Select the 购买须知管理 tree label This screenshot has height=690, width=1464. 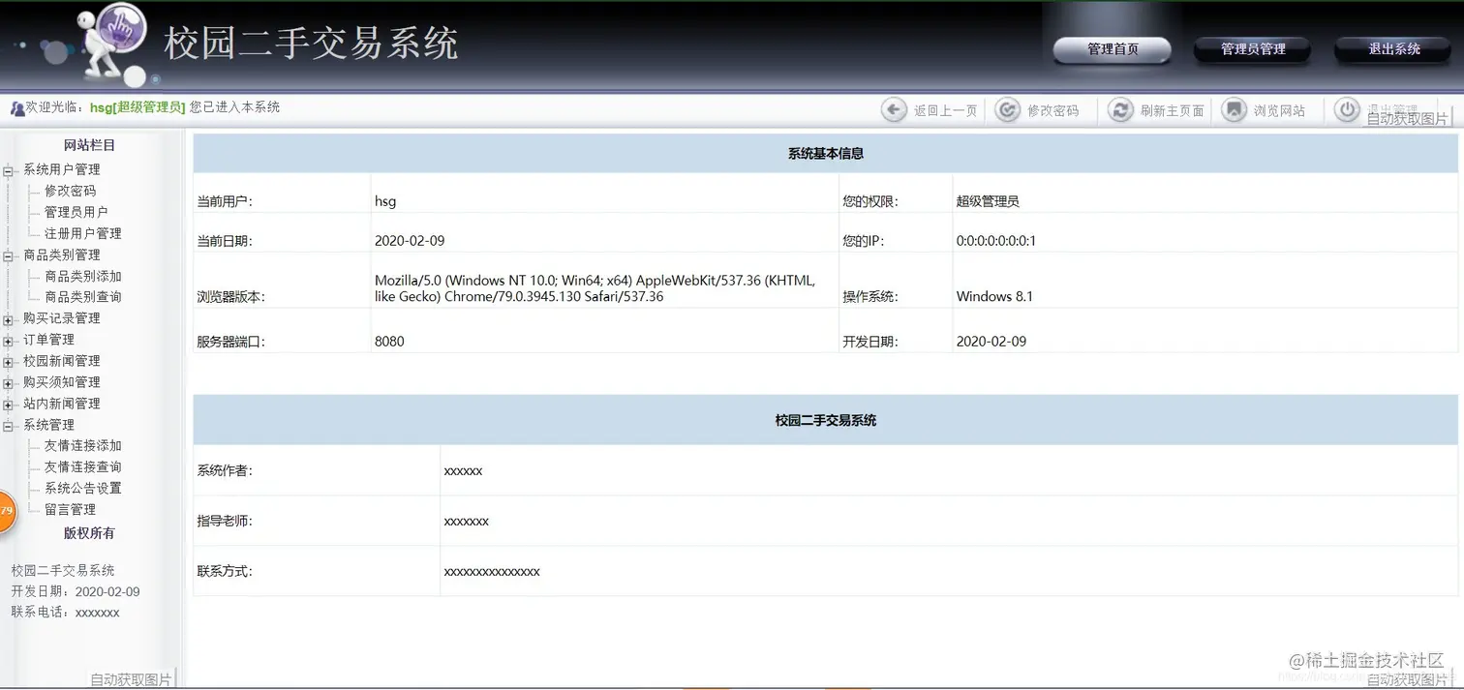coord(62,382)
